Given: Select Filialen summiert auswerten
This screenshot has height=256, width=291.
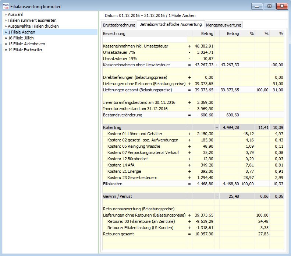Looking at the screenshot, I should pyautogui.click(x=30, y=21).
